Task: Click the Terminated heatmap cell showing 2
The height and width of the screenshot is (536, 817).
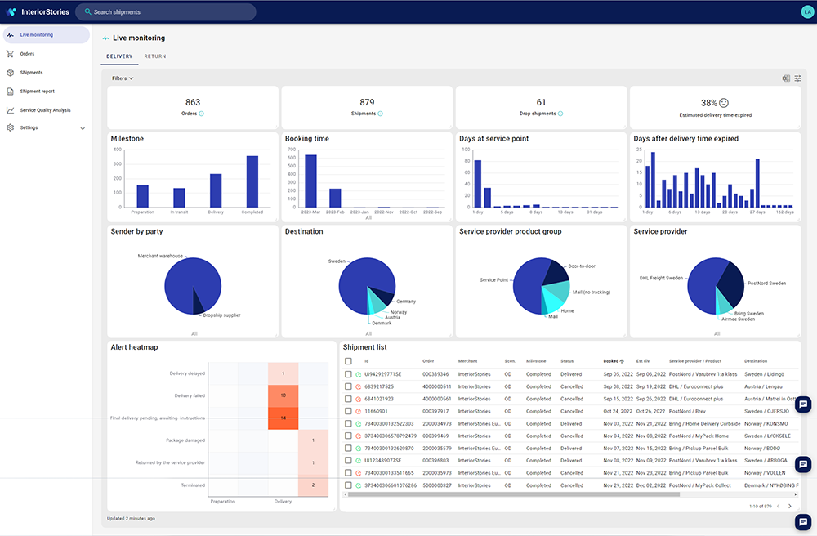Action: click(313, 485)
